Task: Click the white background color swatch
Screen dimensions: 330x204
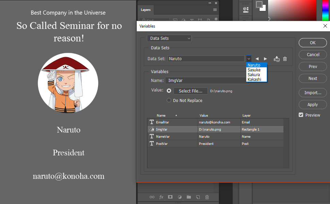Action: (264, 8)
